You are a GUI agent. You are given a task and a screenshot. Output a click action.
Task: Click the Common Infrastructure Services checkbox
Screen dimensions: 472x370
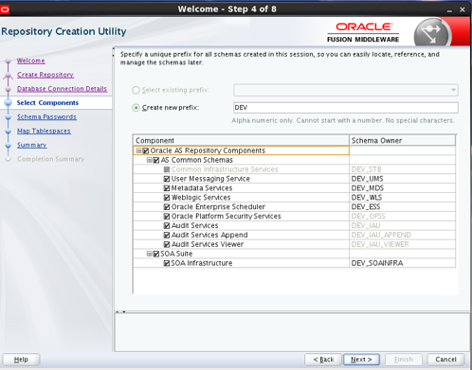167,169
